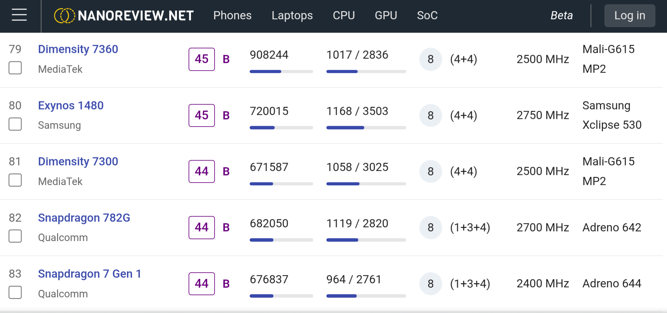667x313 pixels.
Task: Click the Geekbench bar under 1168 / 3503
Action: point(366,128)
